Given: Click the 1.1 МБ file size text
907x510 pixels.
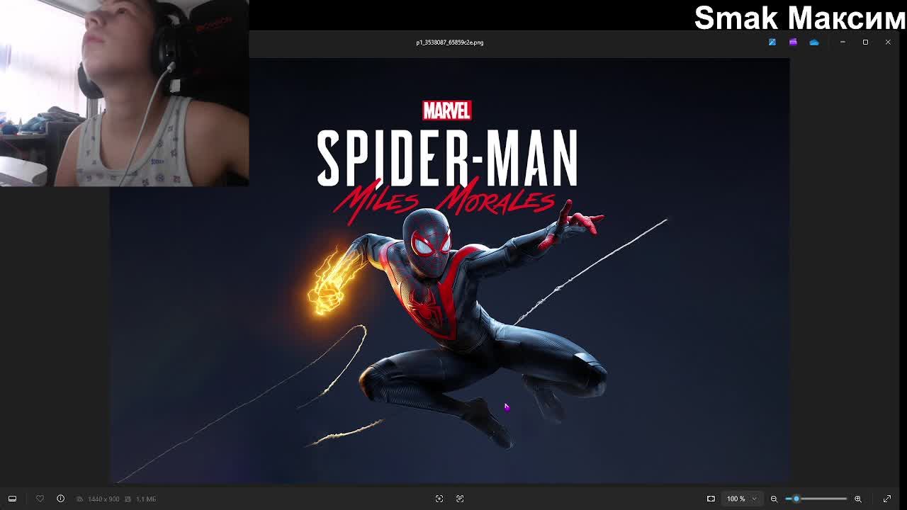Looking at the screenshot, I should tap(146, 499).
